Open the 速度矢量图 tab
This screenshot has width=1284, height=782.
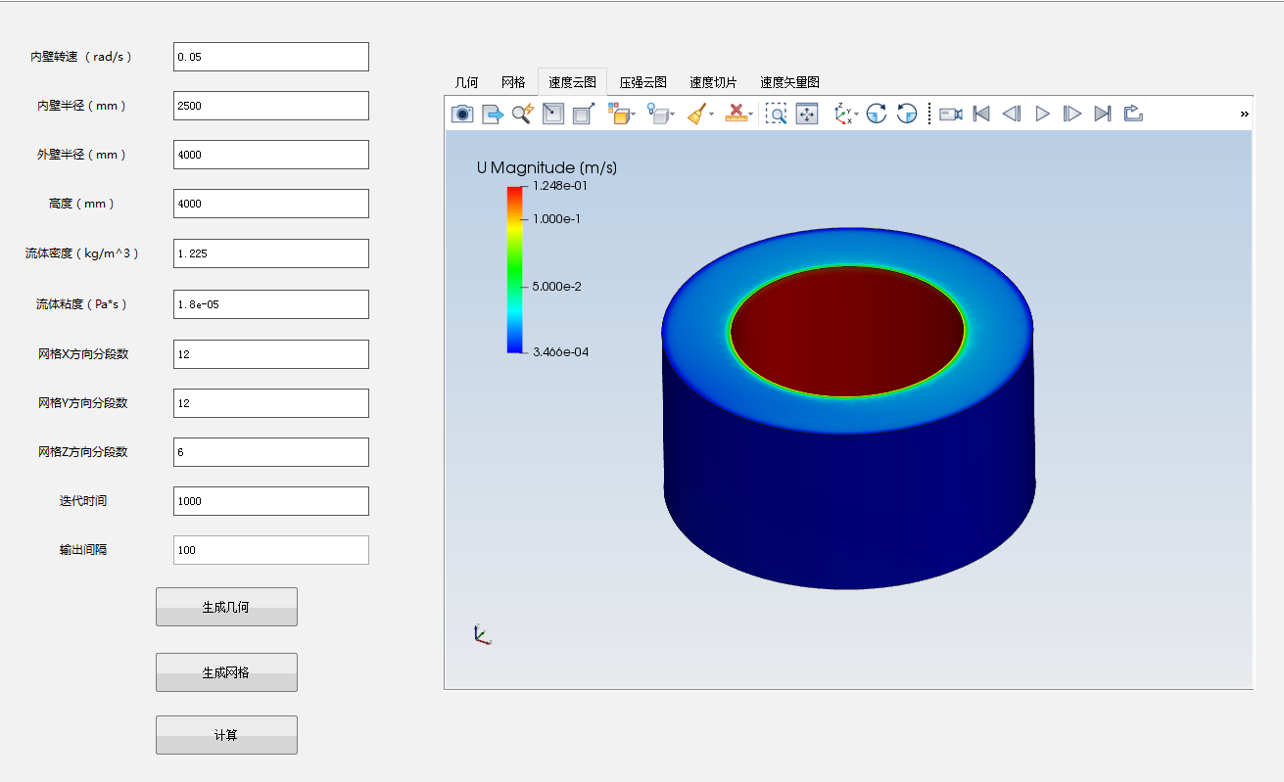tap(789, 82)
